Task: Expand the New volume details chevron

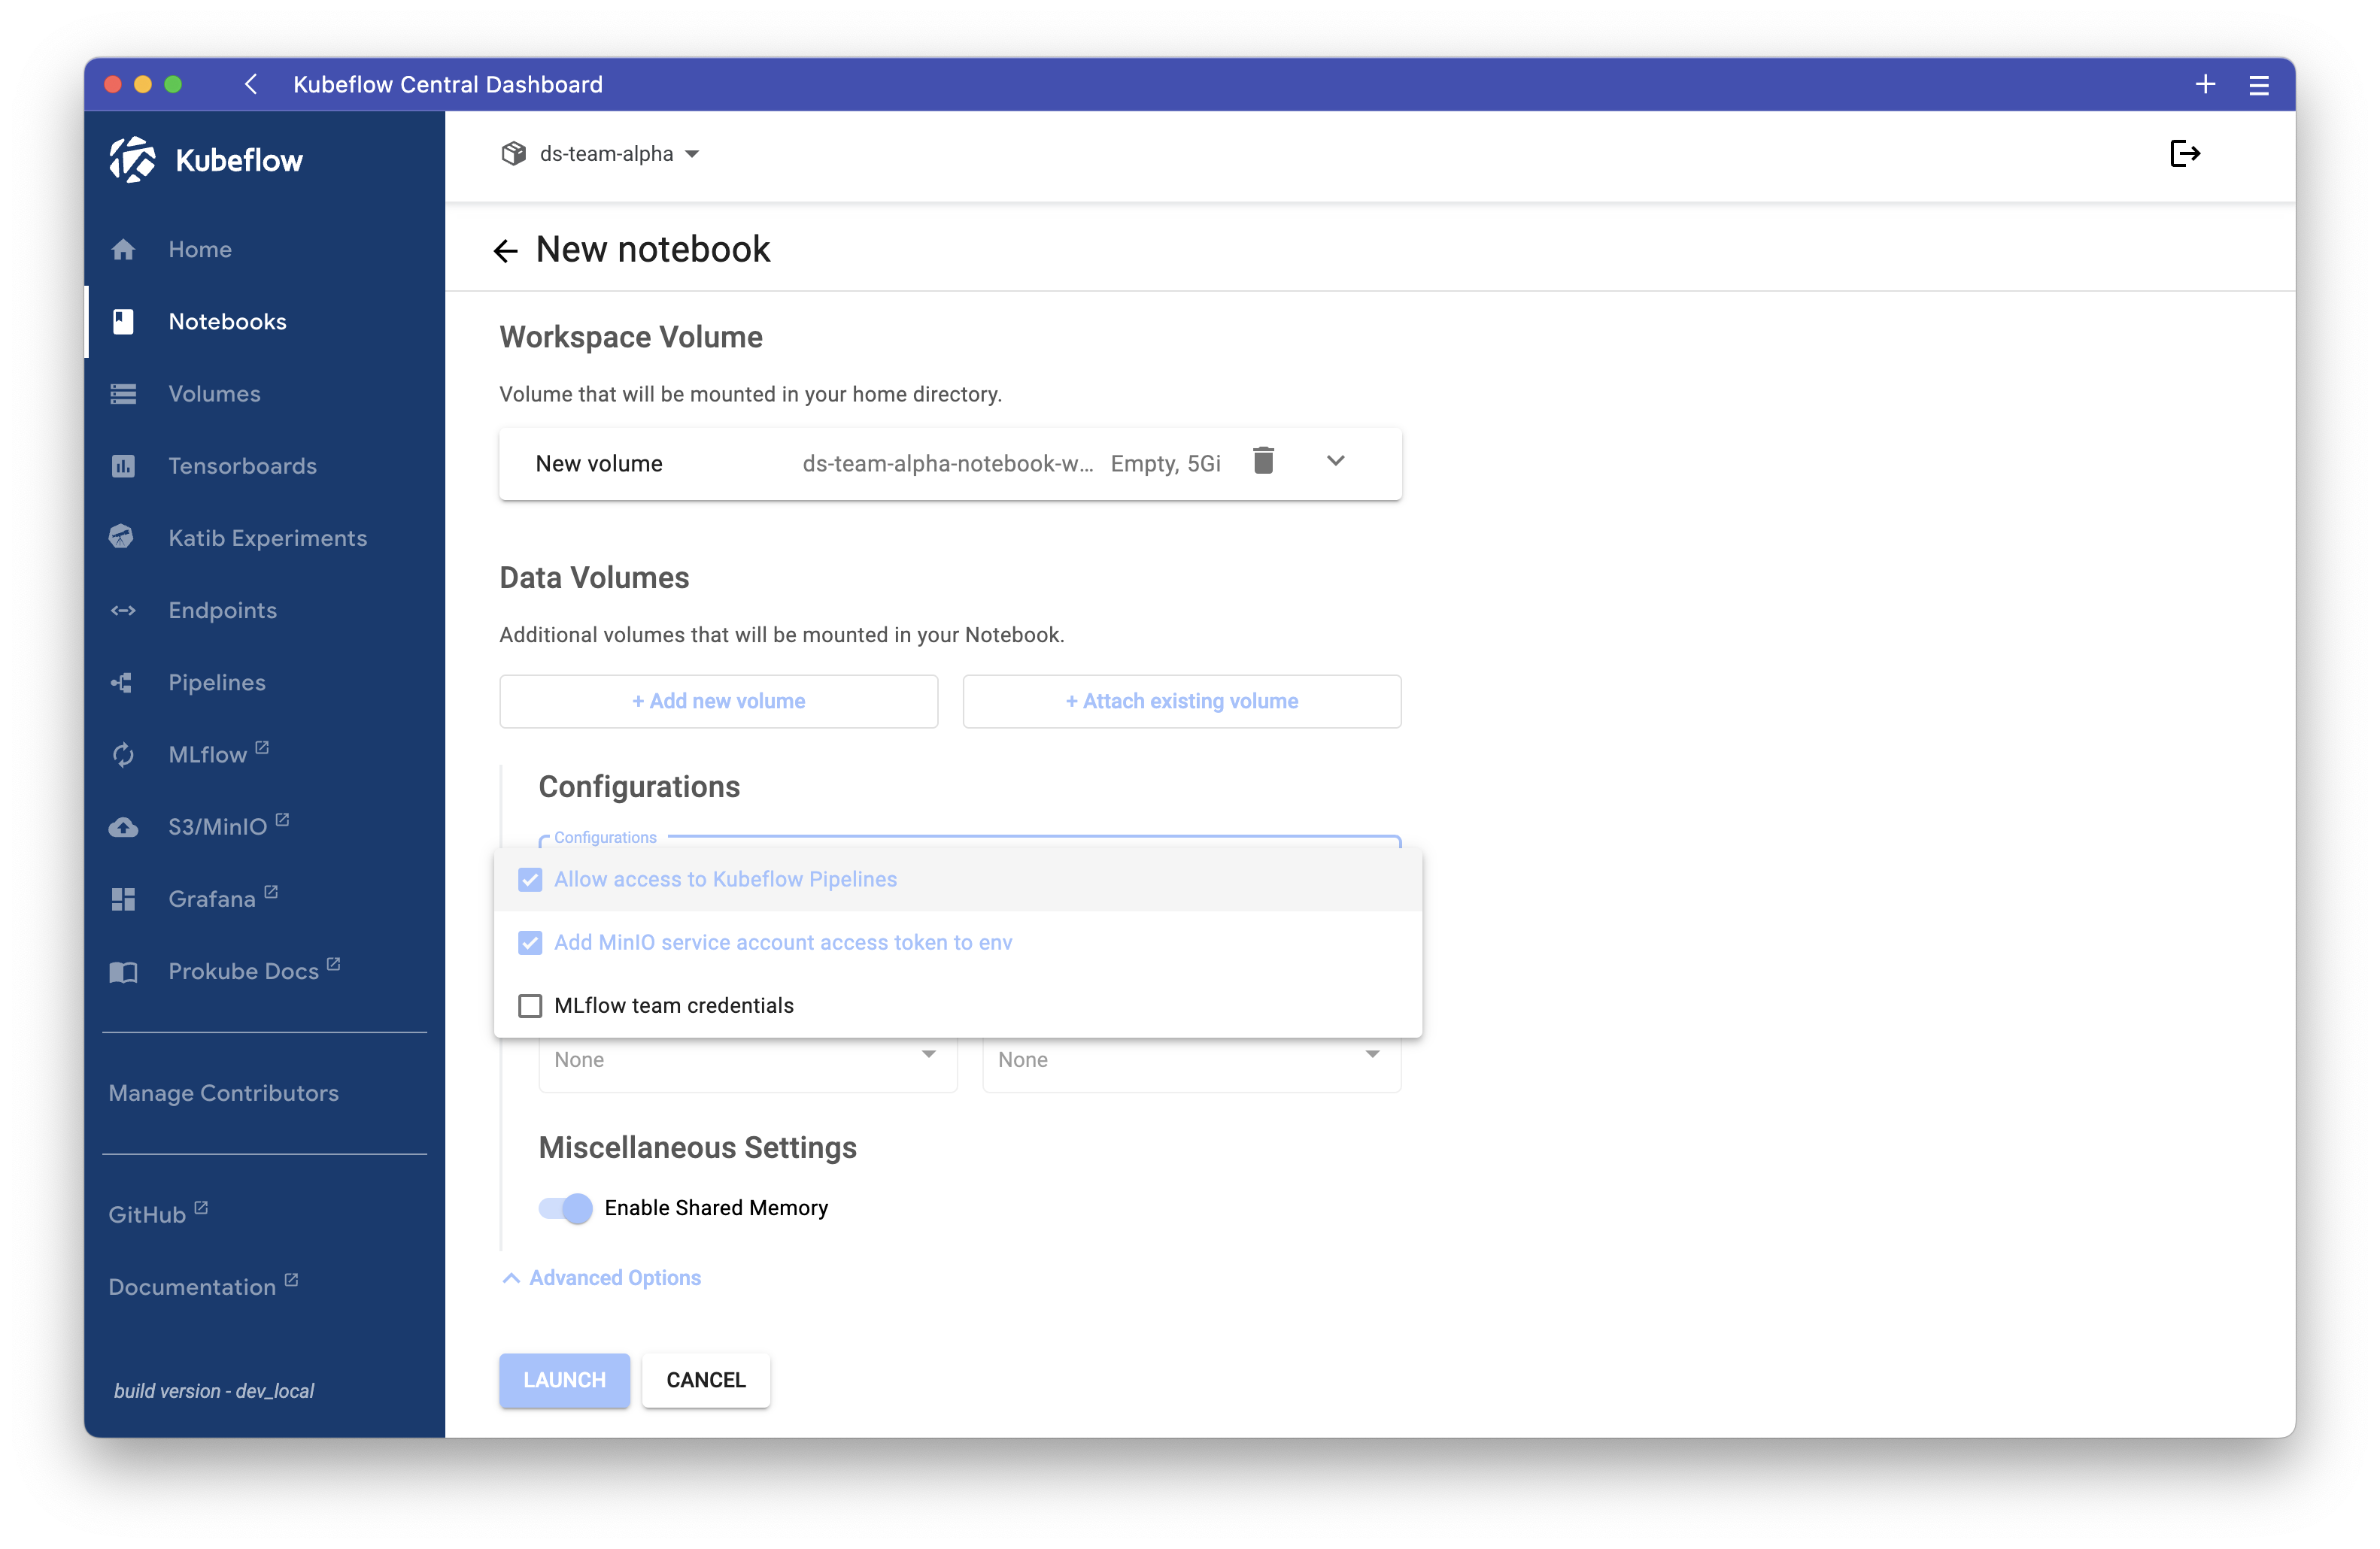Action: coord(1335,462)
